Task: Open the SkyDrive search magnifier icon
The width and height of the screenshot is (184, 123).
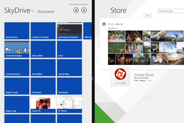Action: point(84,10)
